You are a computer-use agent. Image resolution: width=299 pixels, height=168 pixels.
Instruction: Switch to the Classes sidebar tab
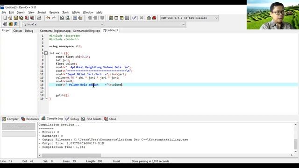18,31
